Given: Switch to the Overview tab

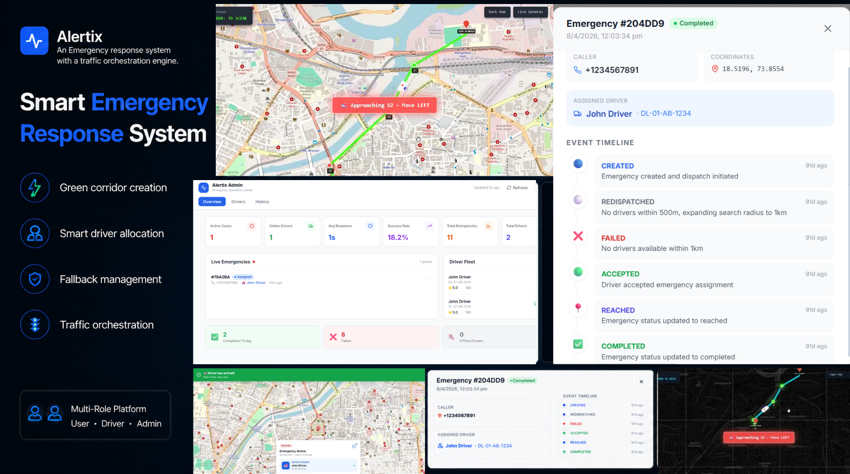Looking at the screenshot, I should pos(212,202).
